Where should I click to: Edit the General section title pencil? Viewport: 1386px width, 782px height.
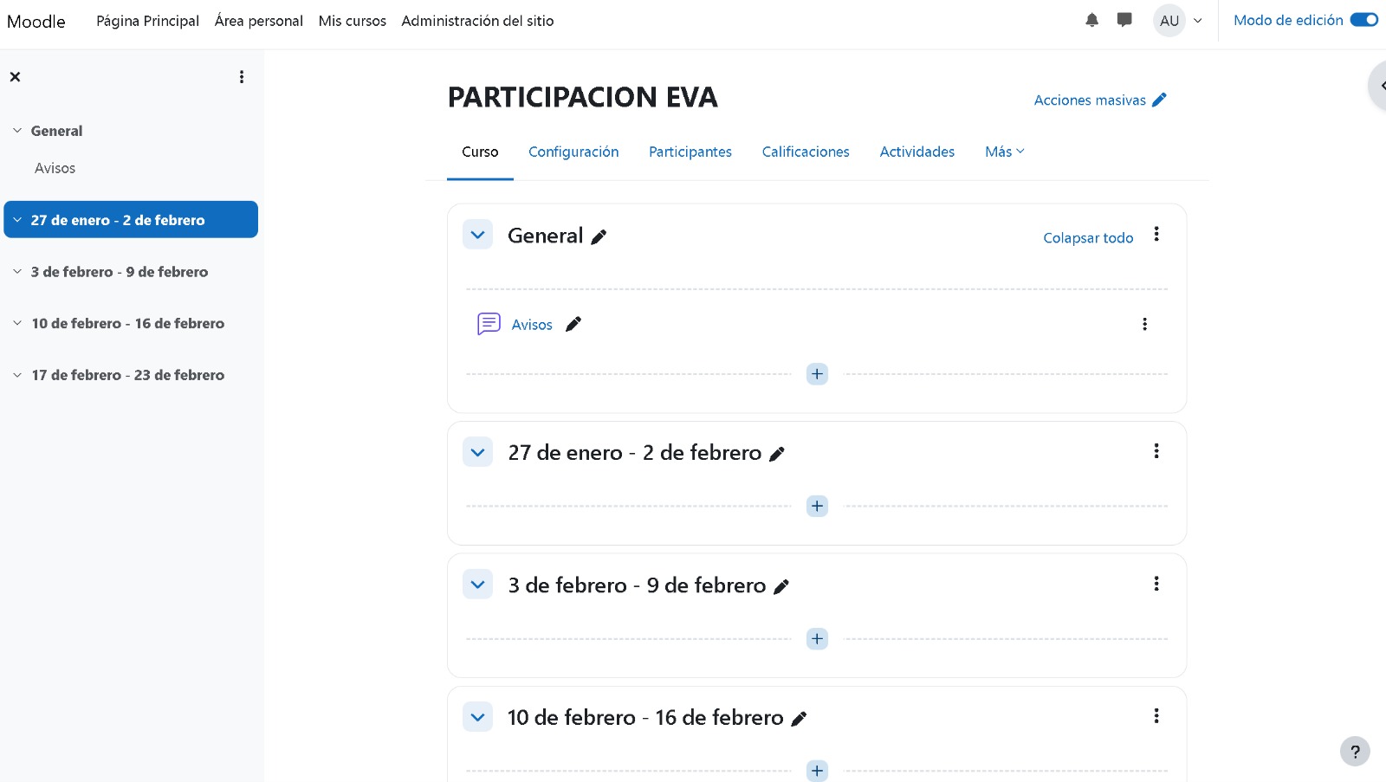(599, 237)
